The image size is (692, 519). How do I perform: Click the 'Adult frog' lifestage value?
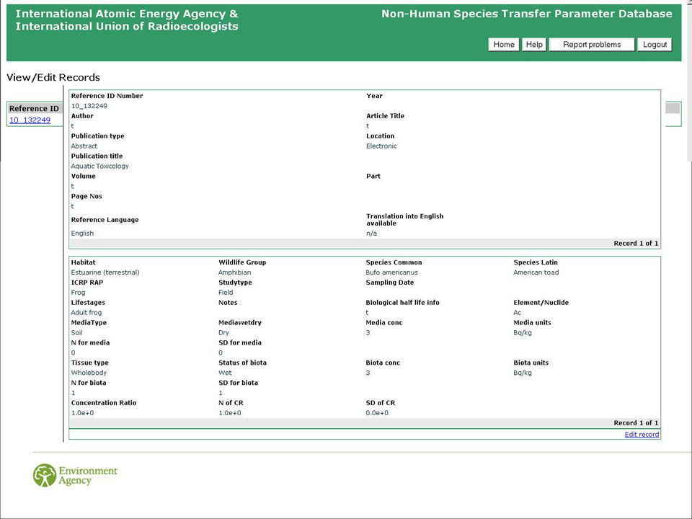(x=86, y=313)
